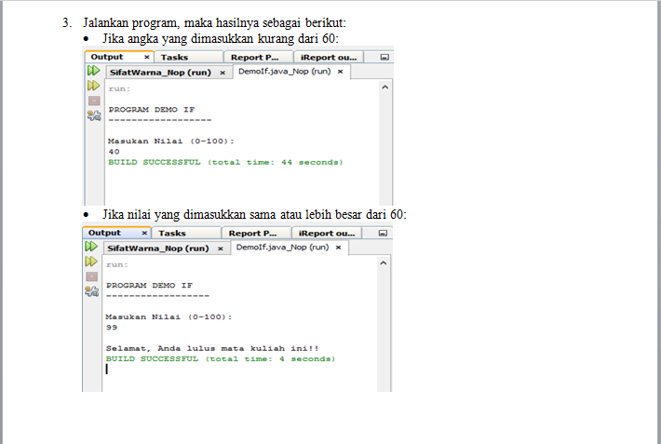Click settings icon in lower Output panel
The height and width of the screenshot is (444, 661).
pyautogui.click(x=92, y=291)
